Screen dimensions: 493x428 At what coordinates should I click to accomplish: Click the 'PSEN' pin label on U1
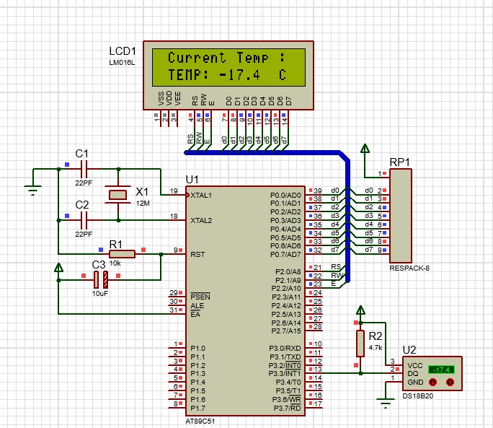click(200, 297)
